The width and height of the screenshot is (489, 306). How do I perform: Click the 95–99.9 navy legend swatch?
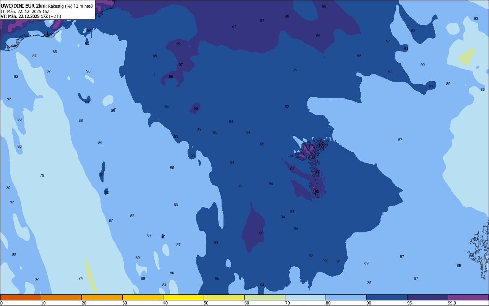click(x=427, y=297)
